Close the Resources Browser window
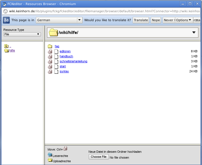 (197, 4)
